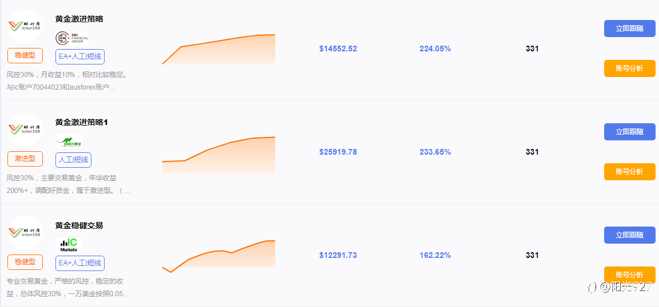Open Victor168 avatar of 黄金激进策略
The image size is (659, 307).
coord(25,26)
